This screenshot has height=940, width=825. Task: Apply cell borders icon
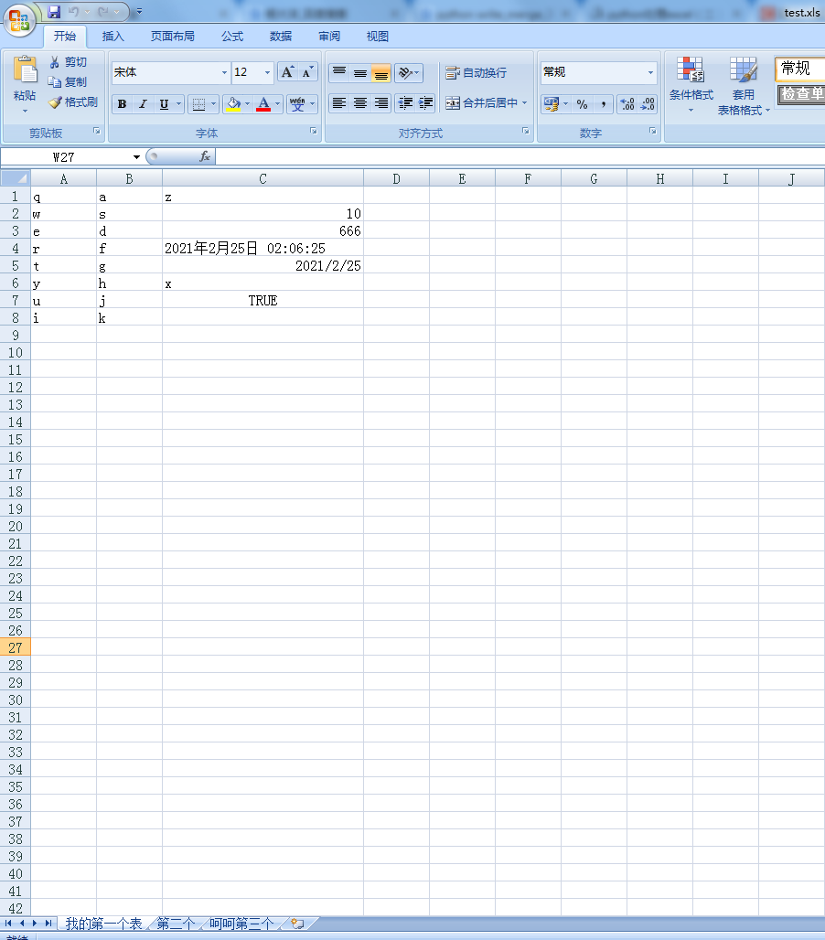click(x=199, y=103)
